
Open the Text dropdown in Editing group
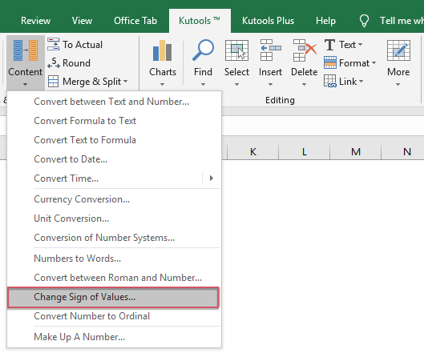[360, 45]
